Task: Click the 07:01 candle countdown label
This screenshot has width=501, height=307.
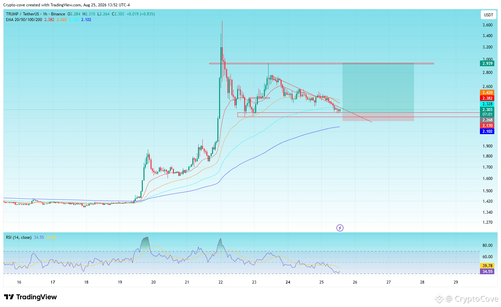Action: pos(487,114)
